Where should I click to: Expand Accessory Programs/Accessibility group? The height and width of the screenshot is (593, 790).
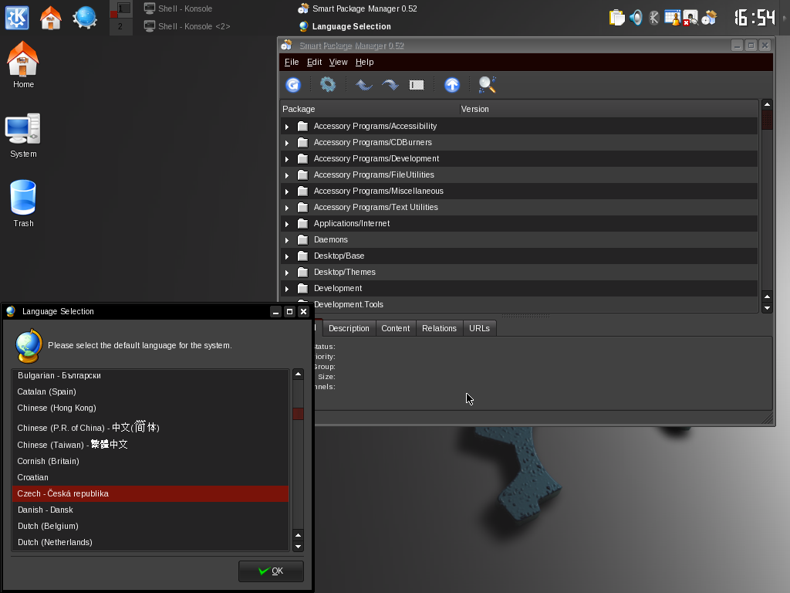click(x=287, y=127)
